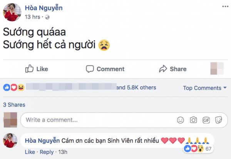The image size is (231, 159).
Task: Click the Comment button
Action: click(x=105, y=69)
